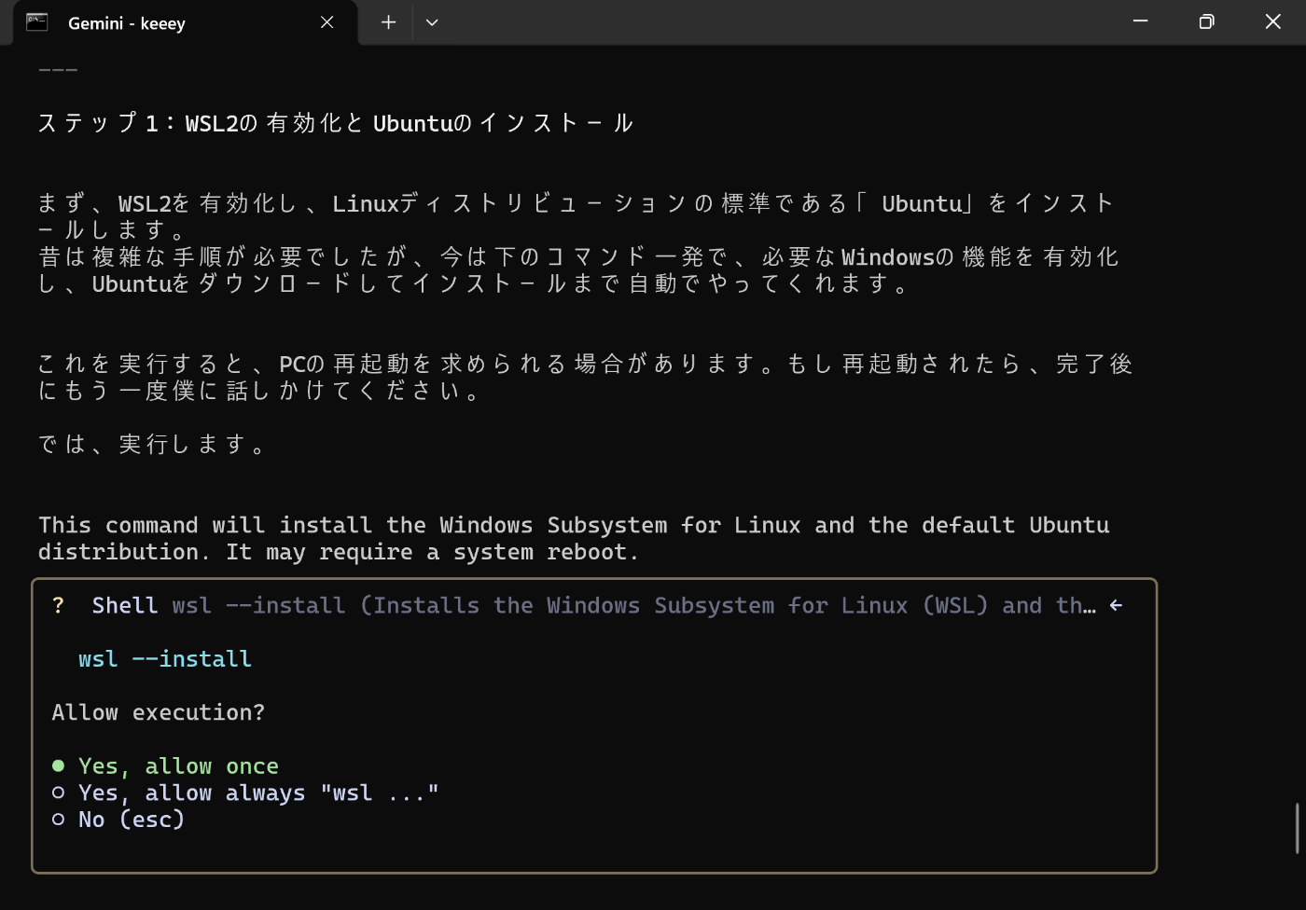Image resolution: width=1306 pixels, height=910 pixels.
Task: Select the 'Yes, allow once' option
Action: pyautogui.click(x=165, y=766)
